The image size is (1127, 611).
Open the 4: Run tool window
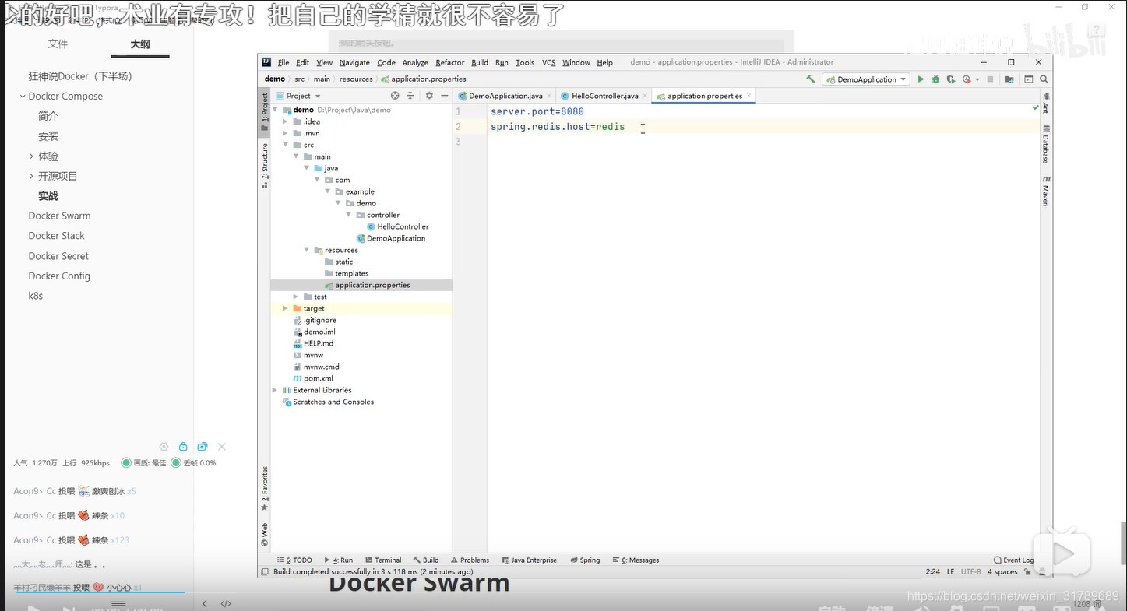339,560
